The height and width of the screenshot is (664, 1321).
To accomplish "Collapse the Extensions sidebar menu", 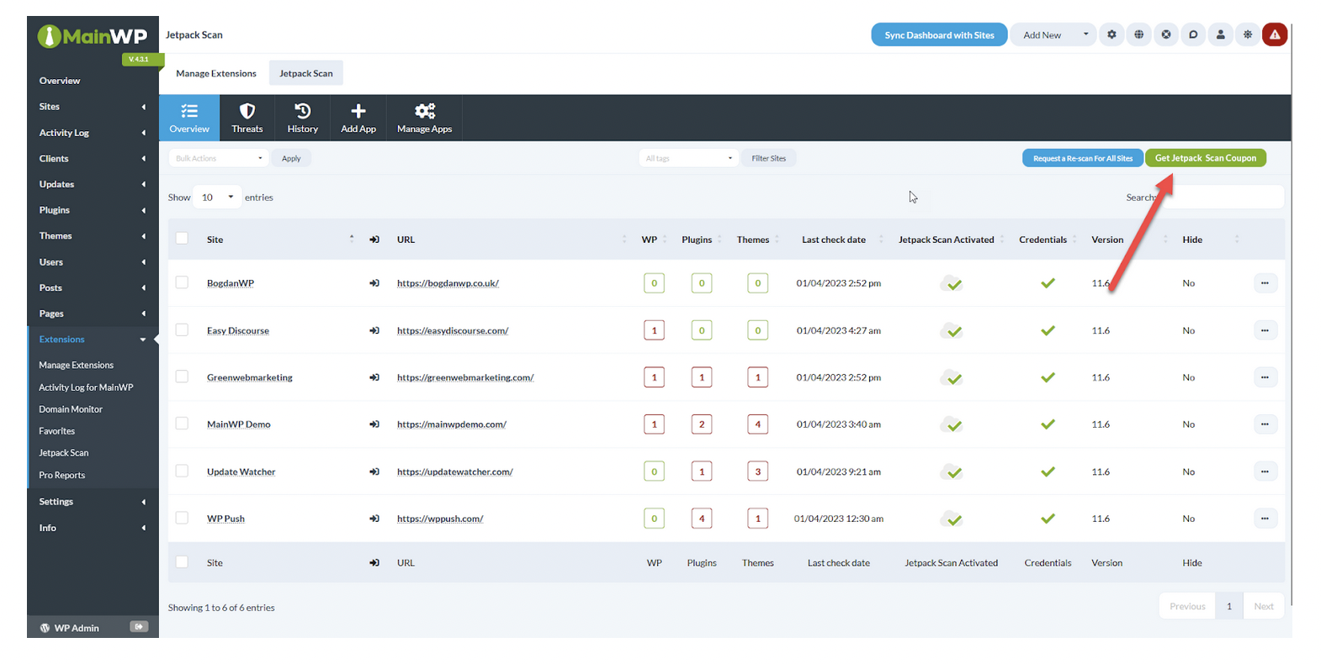I will click(x=93, y=340).
